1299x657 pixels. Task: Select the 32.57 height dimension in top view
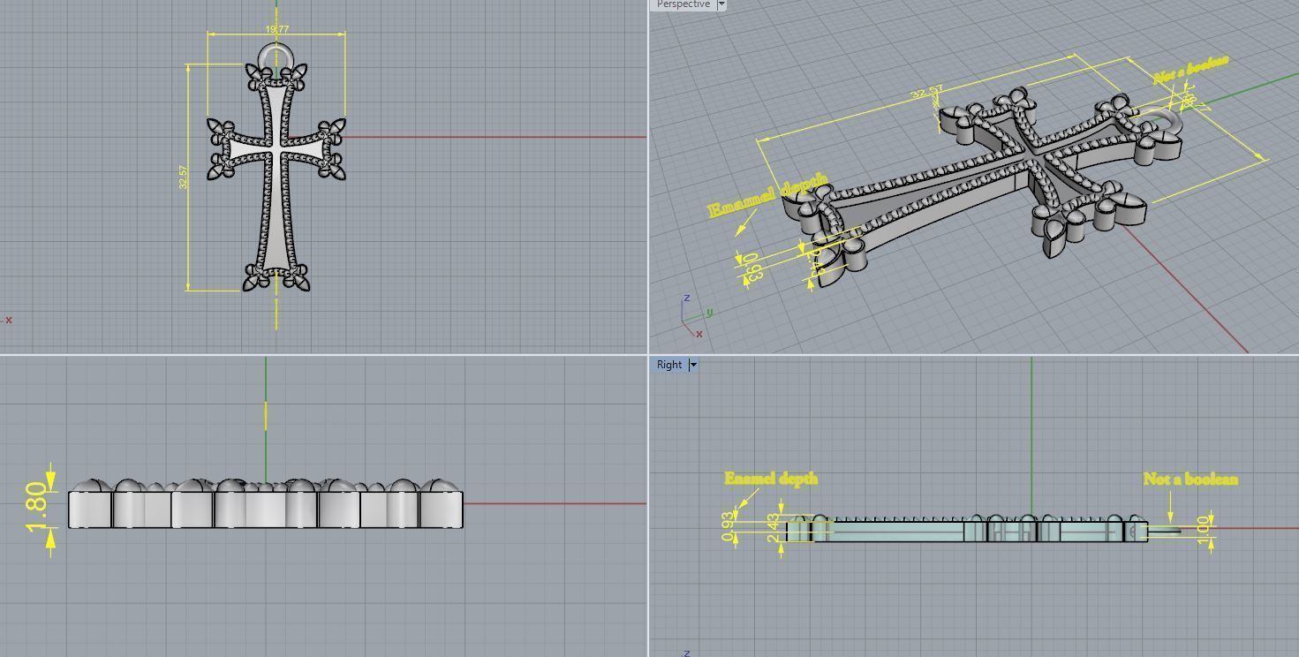(184, 177)
